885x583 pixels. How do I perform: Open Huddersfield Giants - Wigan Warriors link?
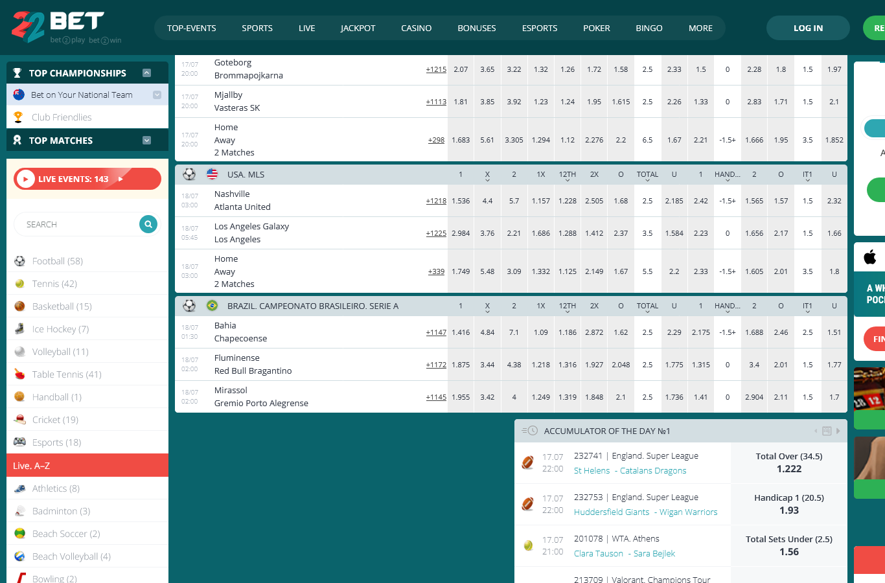(x=646, y=512)
